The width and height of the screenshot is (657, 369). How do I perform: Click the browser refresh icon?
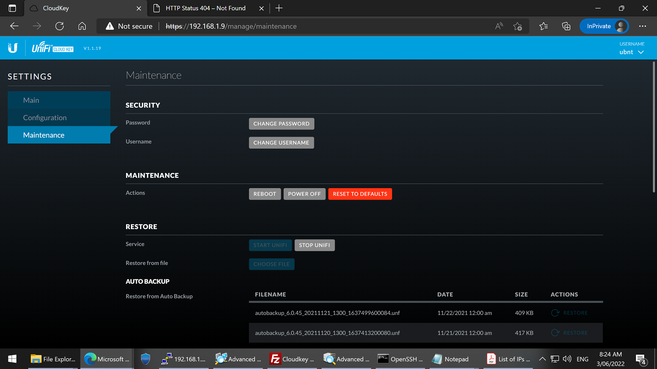click(59, 26)
